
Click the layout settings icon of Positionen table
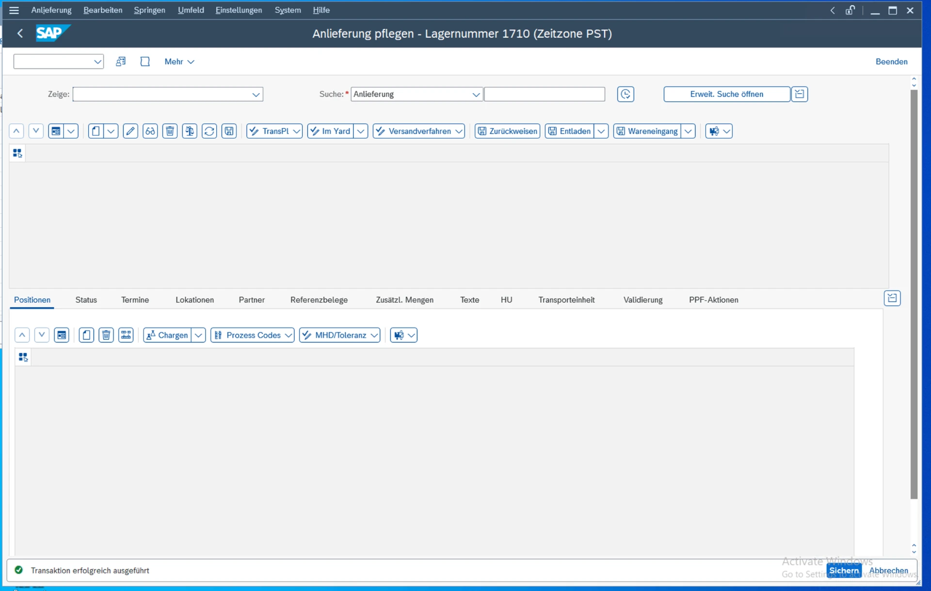pyautogui.click(x=23, y=357)
